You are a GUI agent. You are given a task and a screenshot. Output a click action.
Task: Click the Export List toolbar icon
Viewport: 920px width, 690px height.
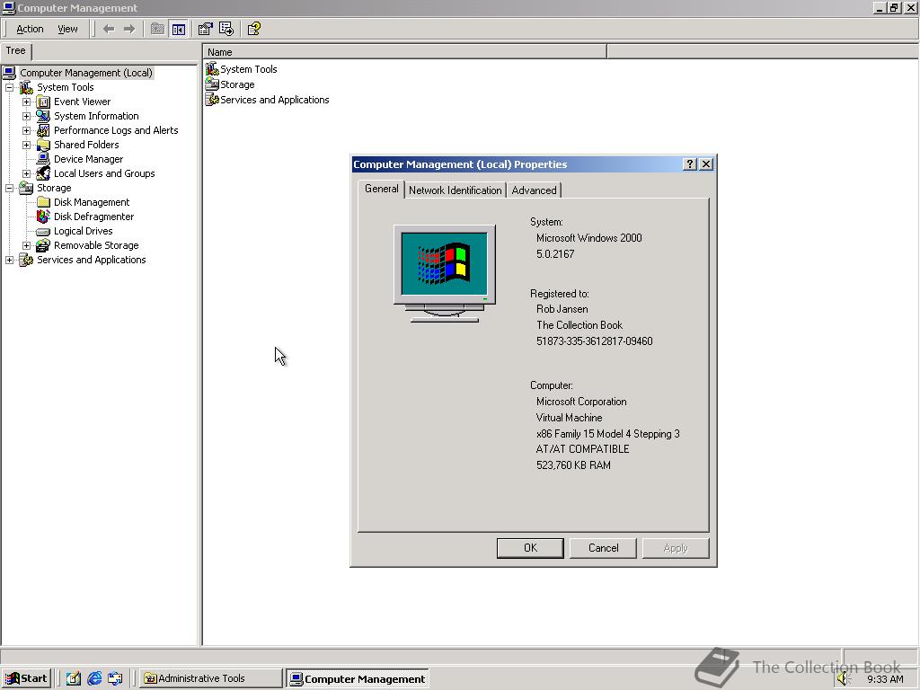click(x=226, y=29)
